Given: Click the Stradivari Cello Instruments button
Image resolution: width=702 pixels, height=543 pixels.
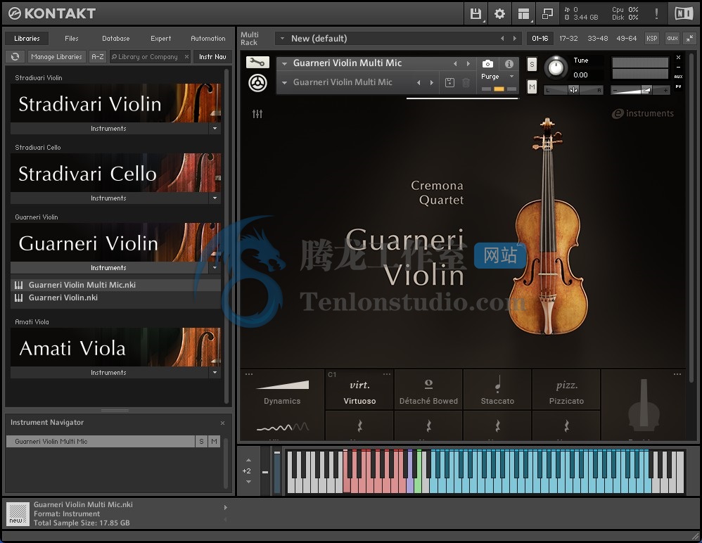Looking at the screenshot, I should [x=109, y=198].
